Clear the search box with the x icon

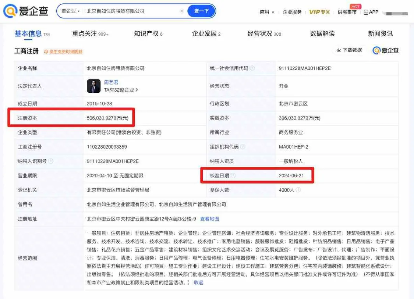tap(182, 11)
